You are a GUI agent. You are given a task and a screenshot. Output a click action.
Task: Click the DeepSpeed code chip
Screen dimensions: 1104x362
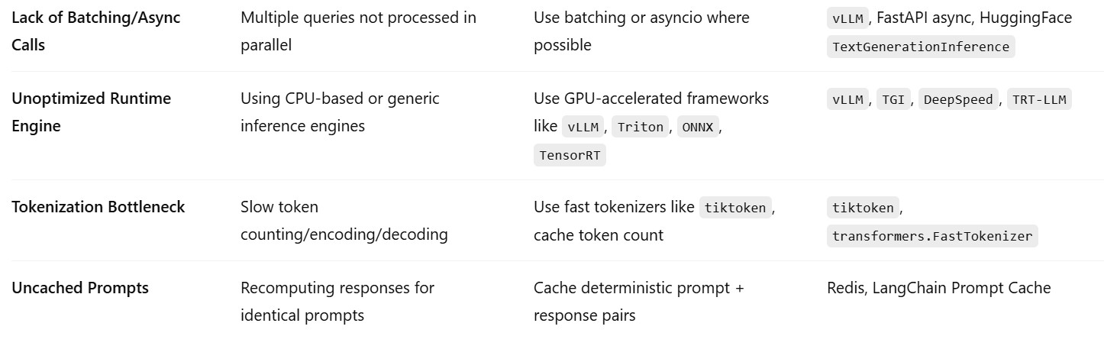pos(958,99)
